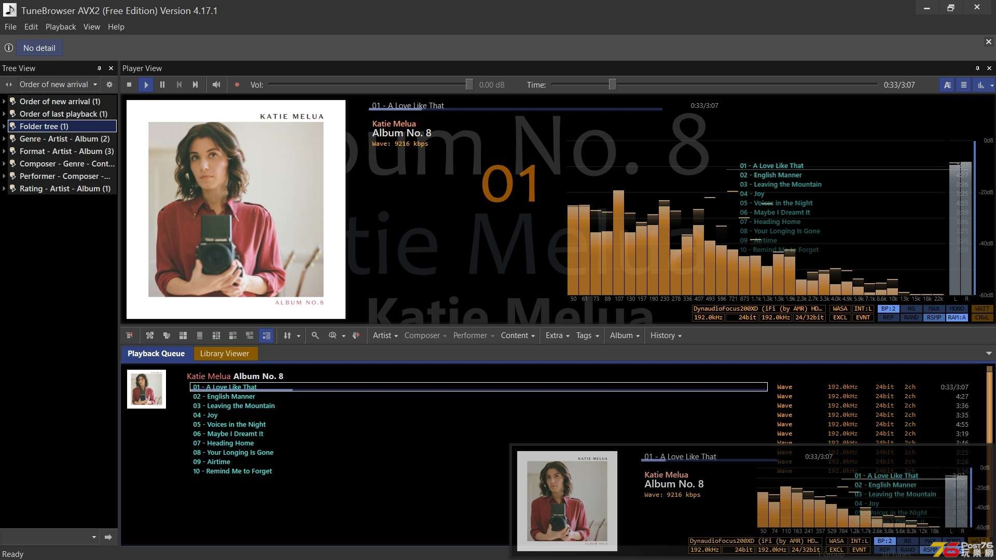The width and height of the screenshot is (996, 560).
Task: Click the volume slider handle
Action: click(469, 85)
